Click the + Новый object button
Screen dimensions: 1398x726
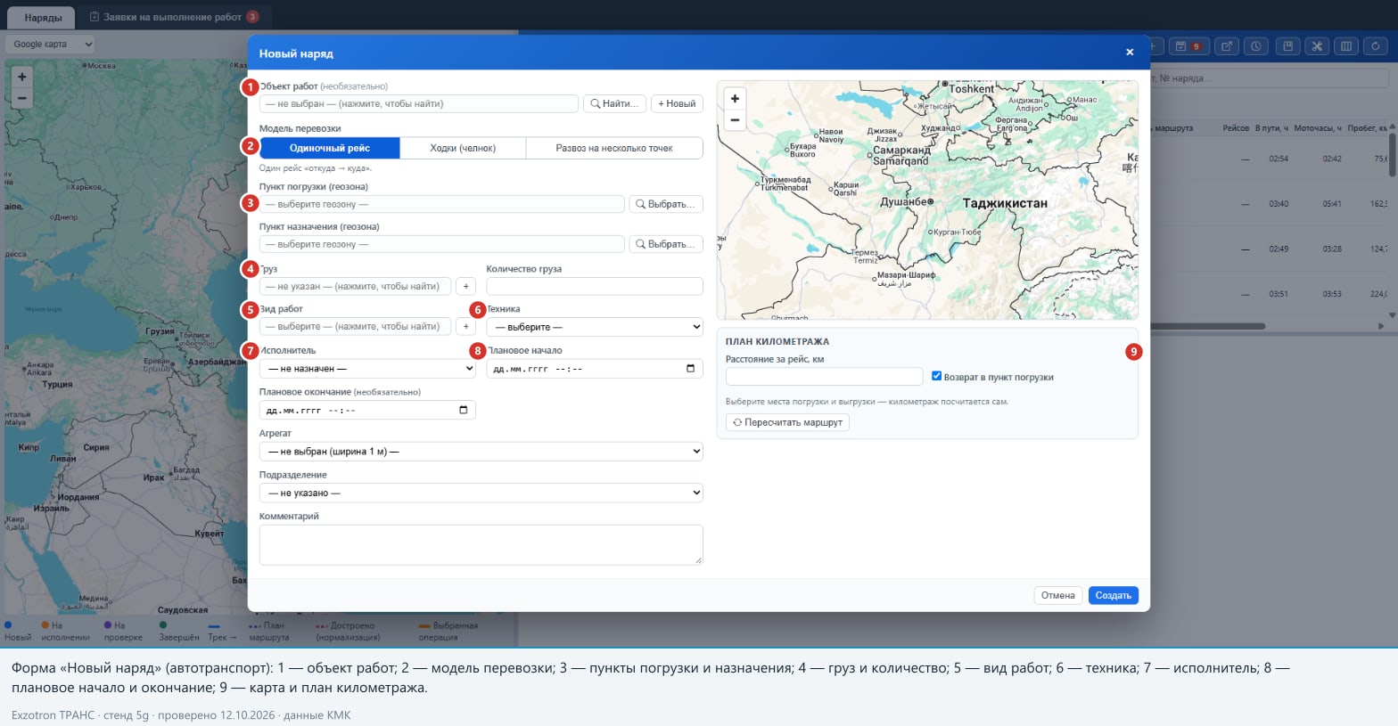677,103
